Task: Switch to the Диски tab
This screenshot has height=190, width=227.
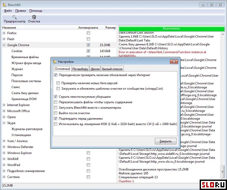Action: (95, 69)
